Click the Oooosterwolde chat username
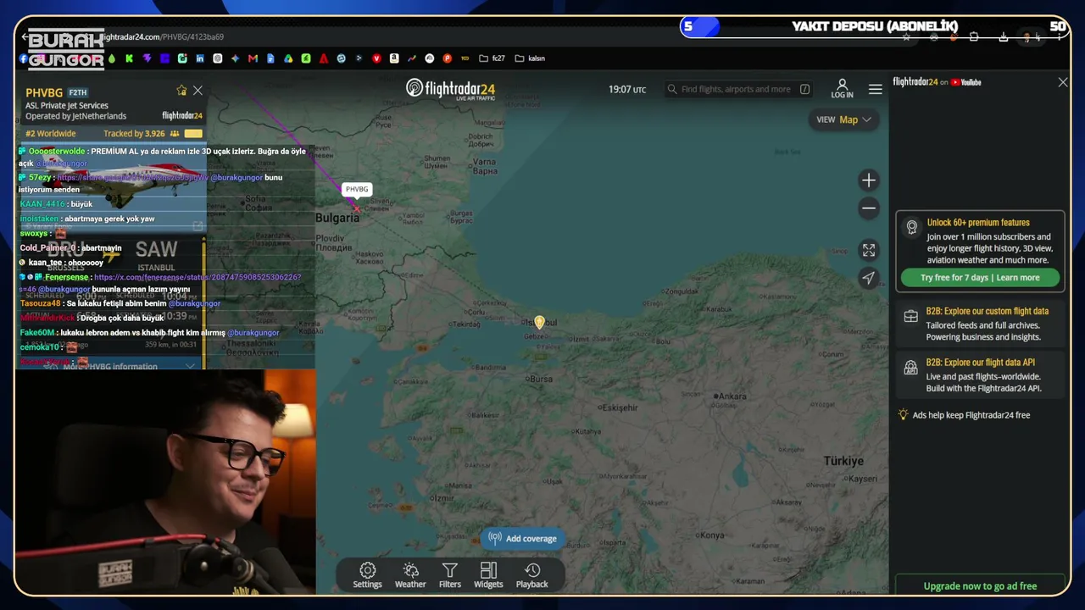 [57, 151]
